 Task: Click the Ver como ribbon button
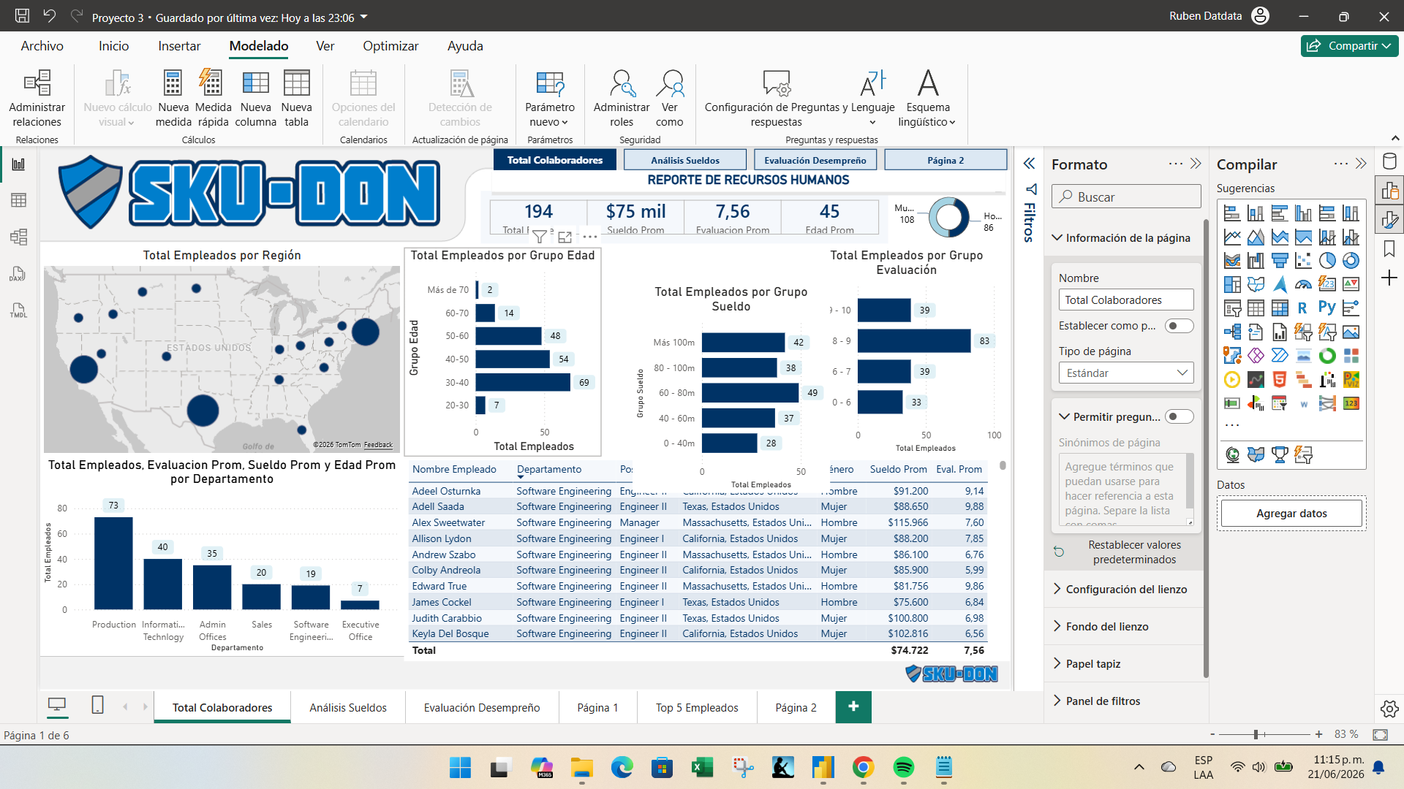(x=669, y=98)
